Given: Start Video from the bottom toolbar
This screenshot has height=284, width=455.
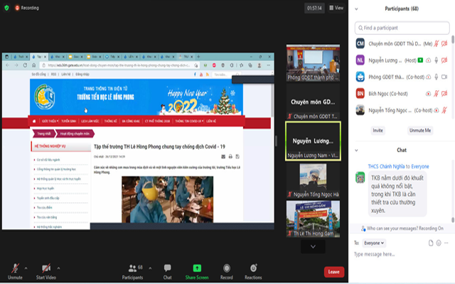Looking at the screenshot, I should coord(45,271).
